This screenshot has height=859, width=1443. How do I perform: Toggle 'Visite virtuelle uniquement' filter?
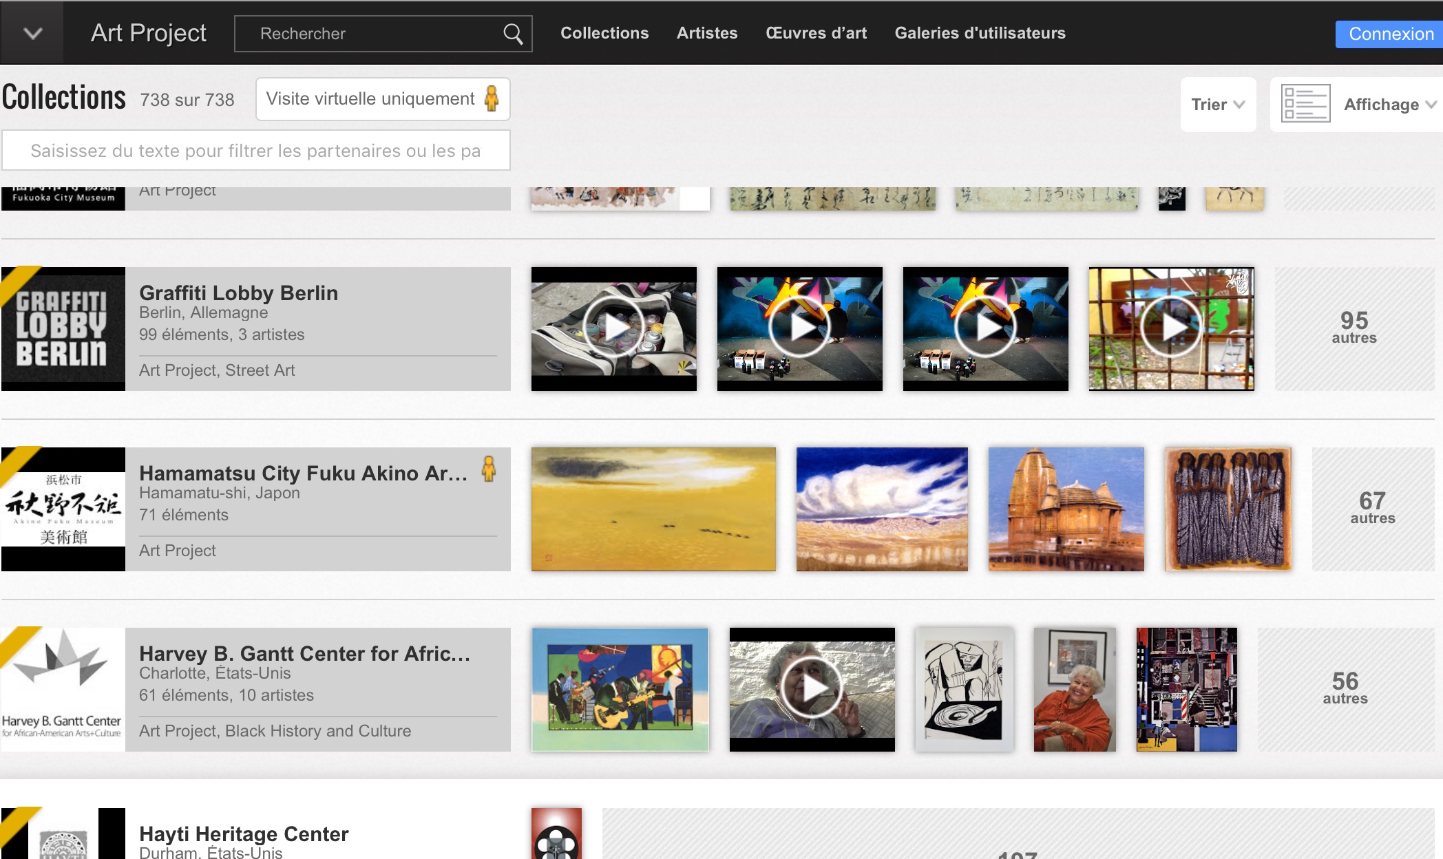(x=382, y=99)
